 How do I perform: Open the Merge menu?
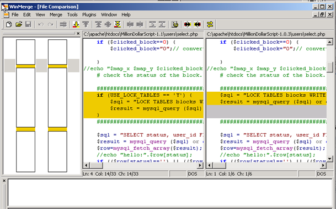pyautogui.click(x=56, y=14)
